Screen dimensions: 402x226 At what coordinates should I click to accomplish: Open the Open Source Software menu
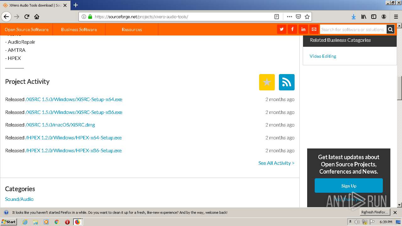pyautogui.click(x=27, y=30)
